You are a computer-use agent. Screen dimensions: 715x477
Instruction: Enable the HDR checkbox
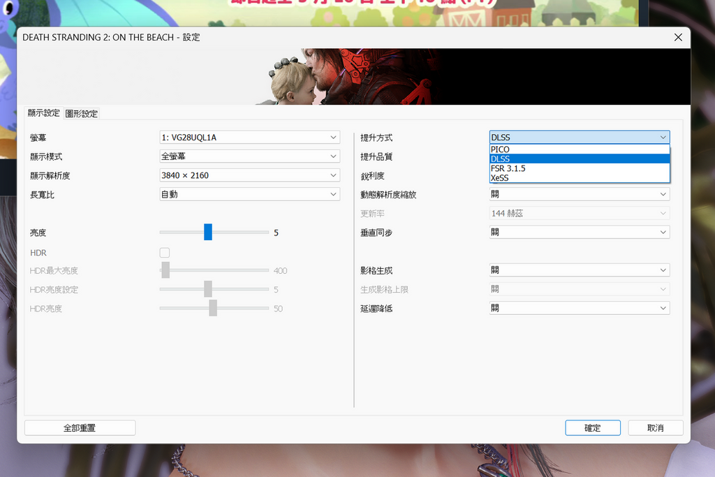(165, 253)
